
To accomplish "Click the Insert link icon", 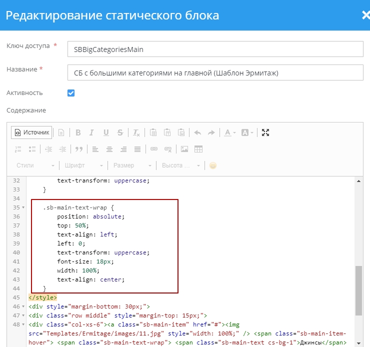I will [154, 149].
